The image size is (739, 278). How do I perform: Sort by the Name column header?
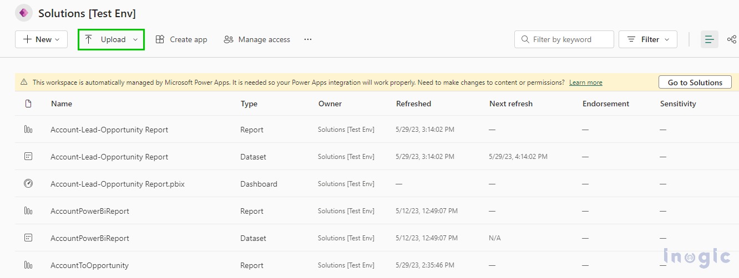pos(62,104)
